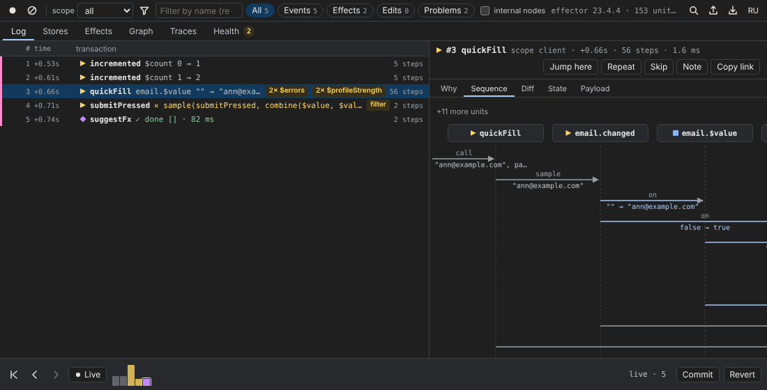
Task: Open the Sequence detail tab
Action: pyautogui.click(x=489, y=88)
